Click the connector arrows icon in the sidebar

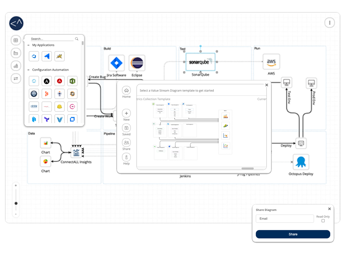point(16,79)
